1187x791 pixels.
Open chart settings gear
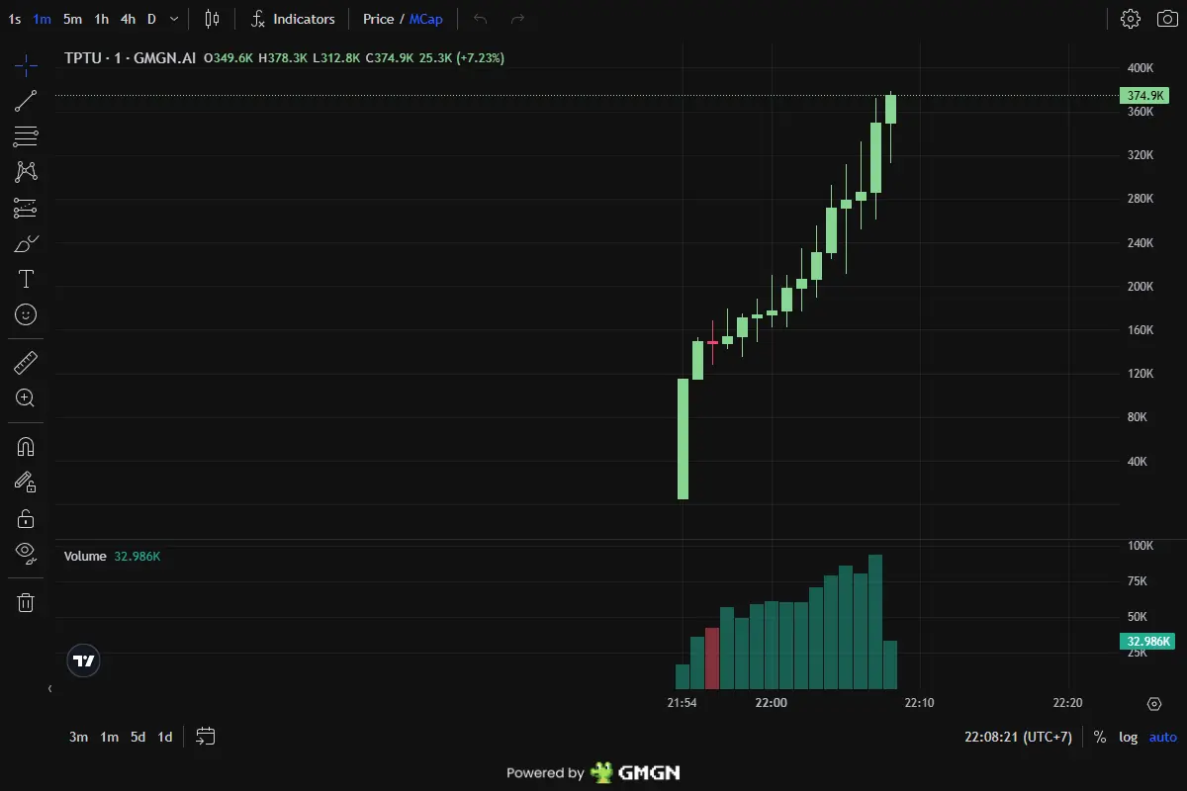(1131, 19)
